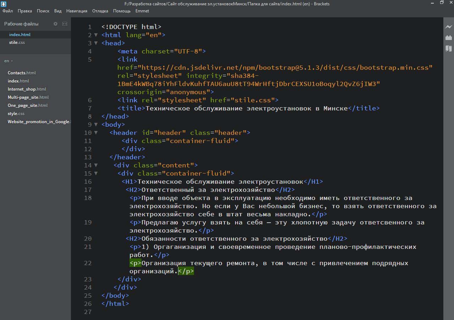454x320 pixels.
Task: Open the 'en' project folder dropdown
Action: (9, 61)
